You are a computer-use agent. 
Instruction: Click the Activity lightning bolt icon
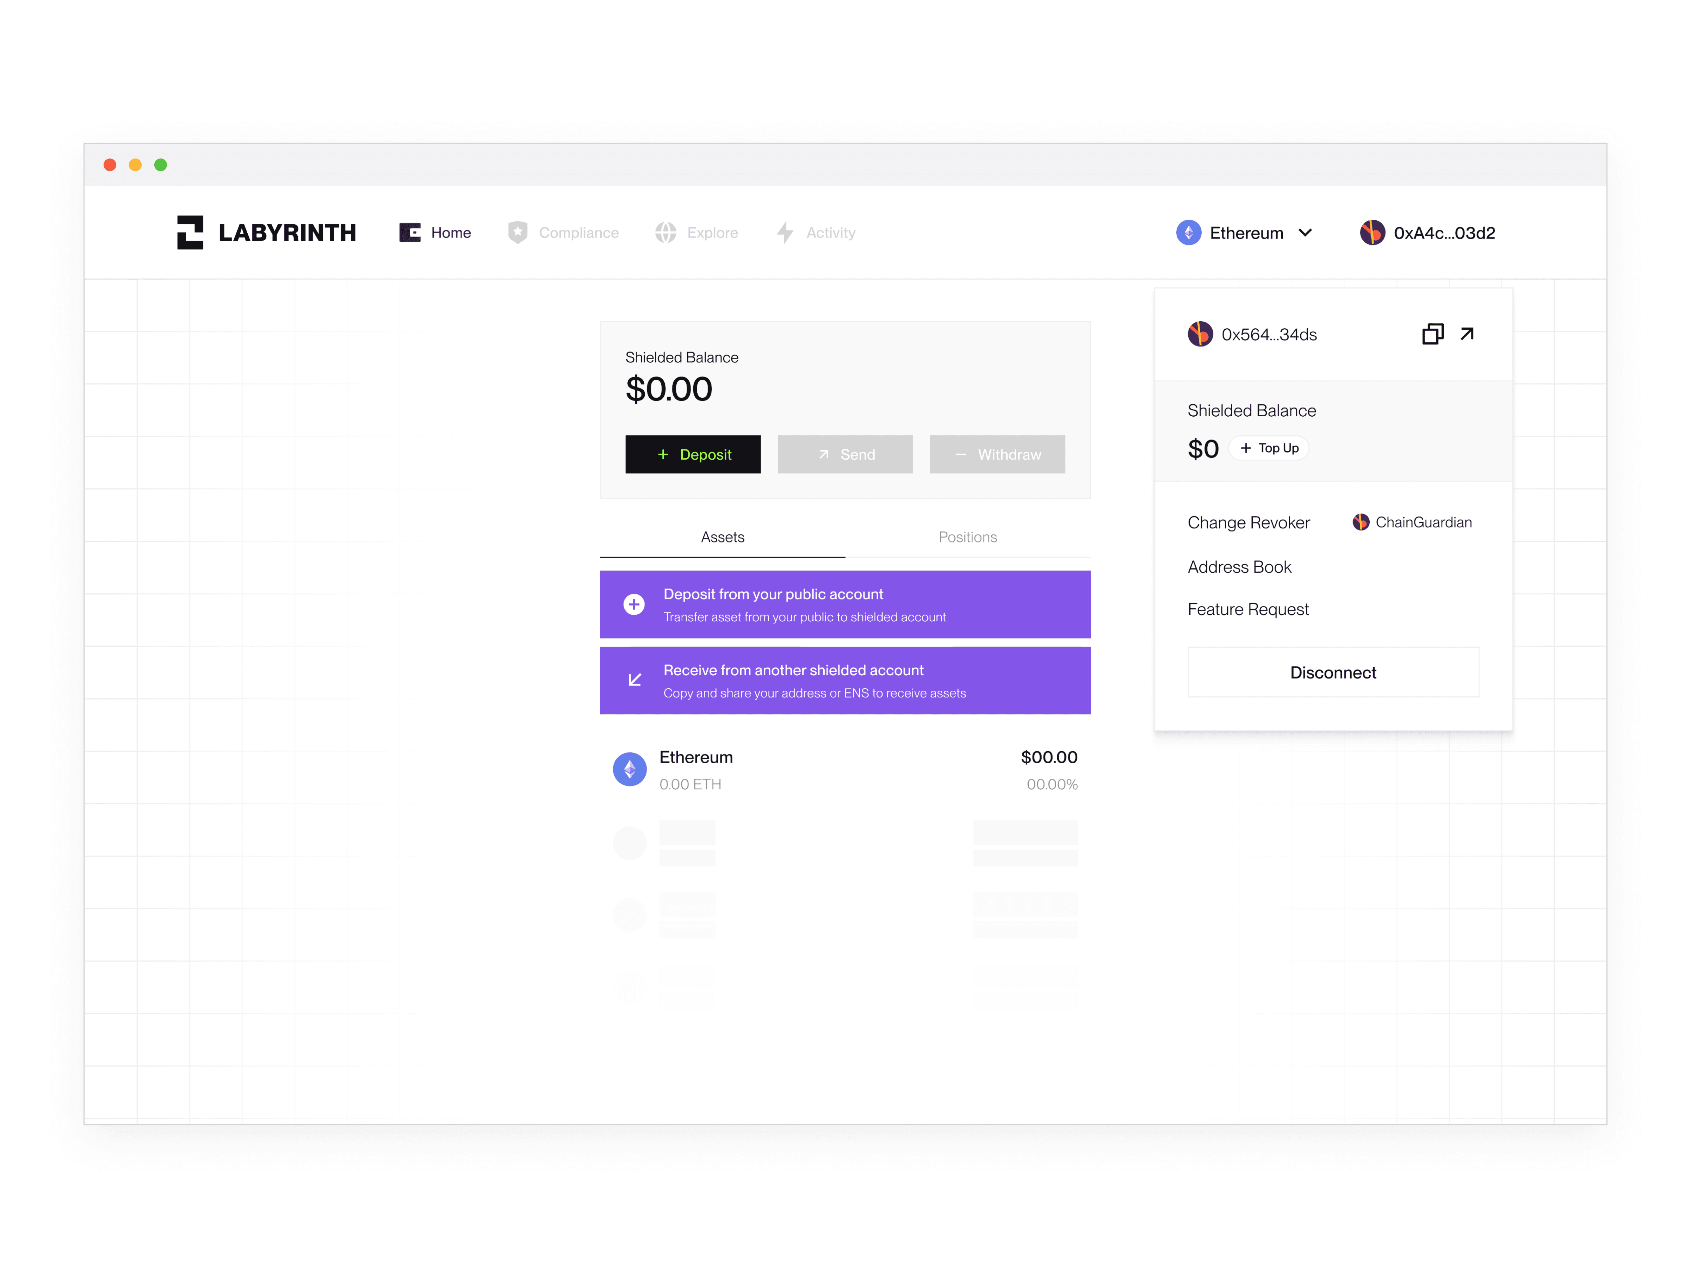(785, 232)
